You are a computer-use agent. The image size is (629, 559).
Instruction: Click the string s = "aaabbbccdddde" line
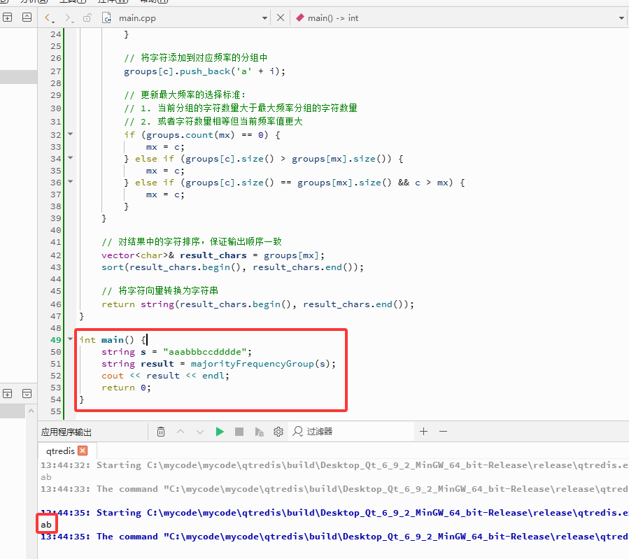pos(176,352)
